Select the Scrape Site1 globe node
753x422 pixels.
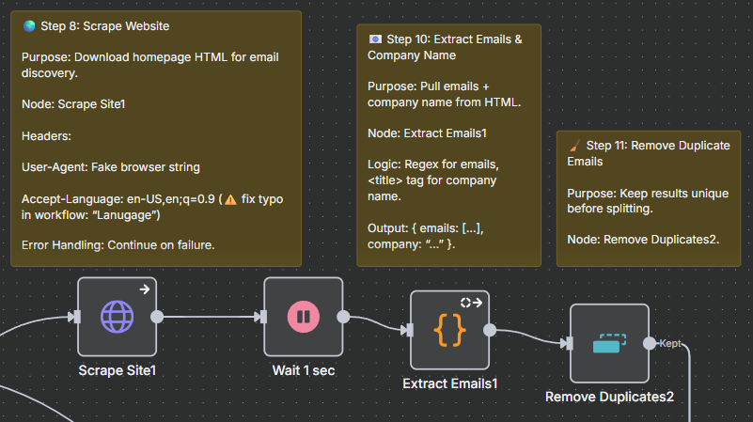pyautogui.click(x=118, y=317)
